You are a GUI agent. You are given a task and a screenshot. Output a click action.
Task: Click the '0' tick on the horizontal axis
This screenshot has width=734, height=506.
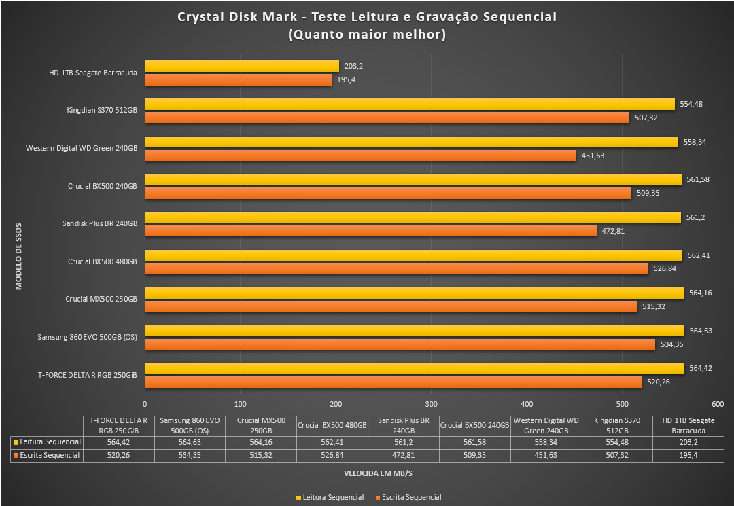click(x=145, y=404)
